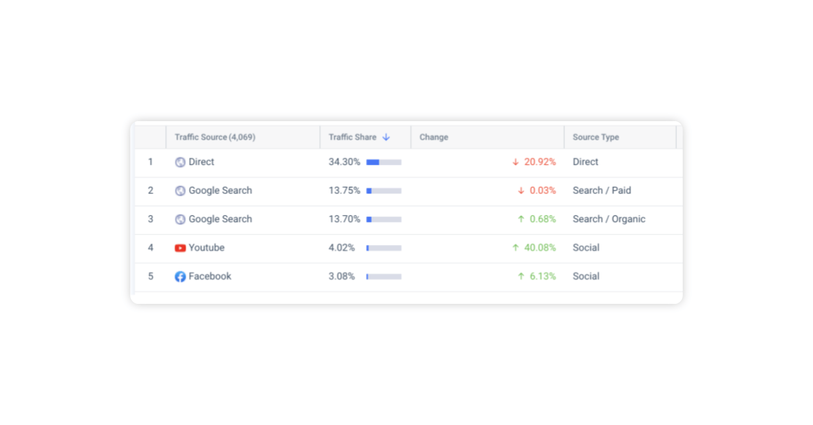This screenshot has height=425, width=813.
Task: Click Direct's traffic share progress bar
Action: pyautogui.click(x=383, y=162)
